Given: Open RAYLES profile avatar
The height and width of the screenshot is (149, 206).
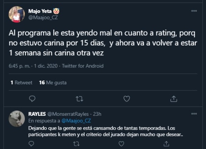Looking at the screenshot, I should 17,119.
